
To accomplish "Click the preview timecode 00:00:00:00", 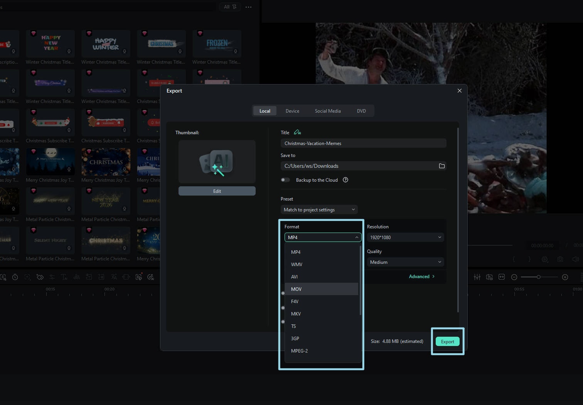I will pyautogui.click(x=542, y=245).
